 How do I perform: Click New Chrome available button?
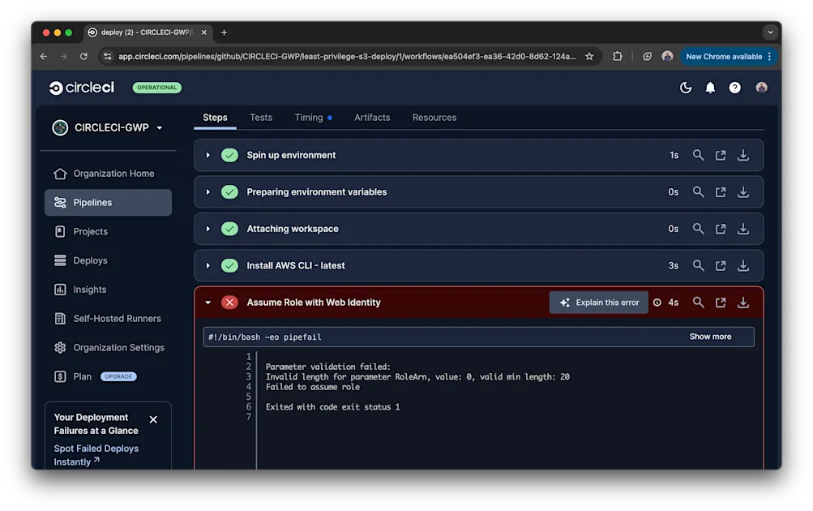coord(729,56)
